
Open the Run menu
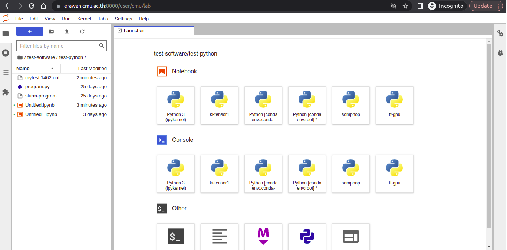[66, 19]
